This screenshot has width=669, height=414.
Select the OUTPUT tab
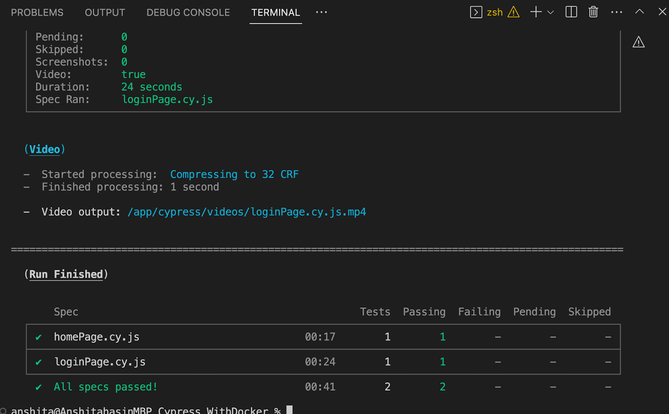click(105, 12)
